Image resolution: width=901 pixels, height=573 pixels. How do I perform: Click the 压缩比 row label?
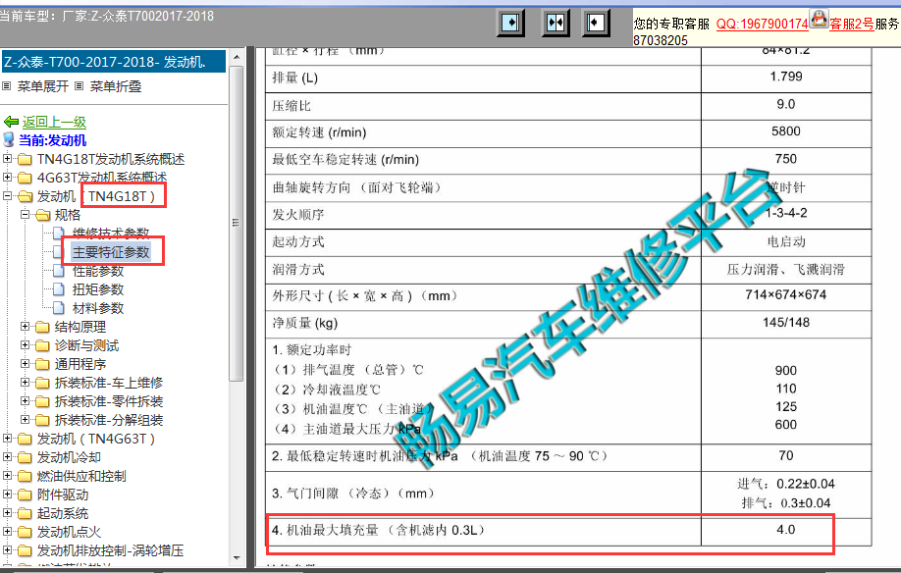(291, 105)
